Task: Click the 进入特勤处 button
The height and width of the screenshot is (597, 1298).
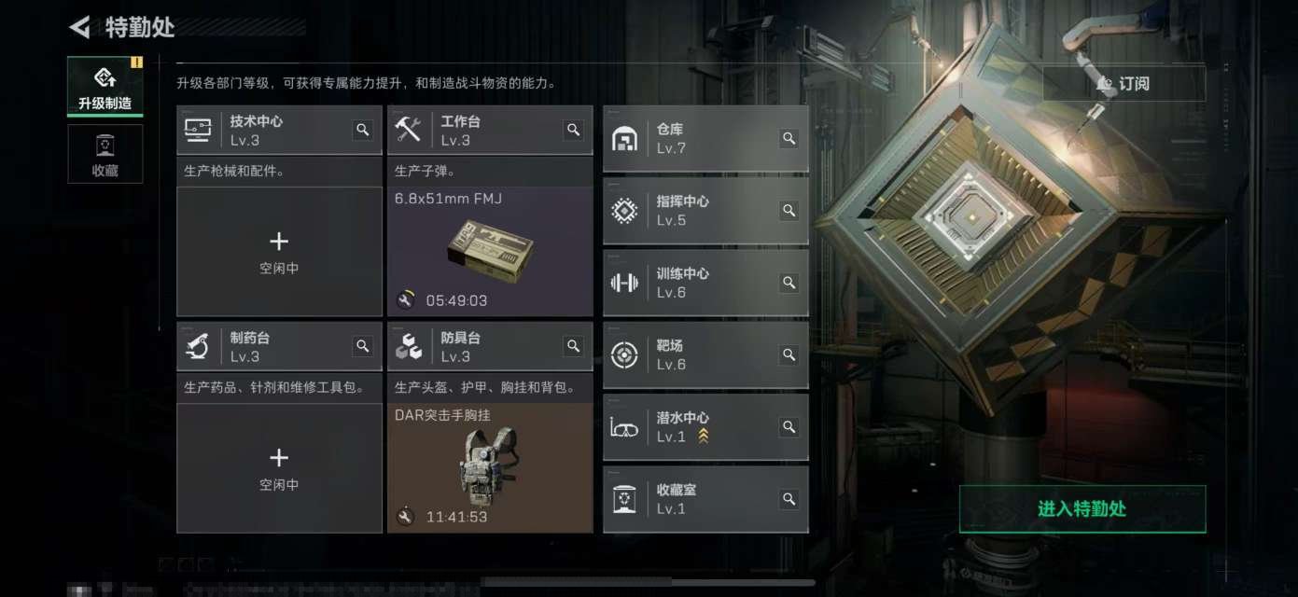Action: pyautogui.click(x=1082, y=509)
